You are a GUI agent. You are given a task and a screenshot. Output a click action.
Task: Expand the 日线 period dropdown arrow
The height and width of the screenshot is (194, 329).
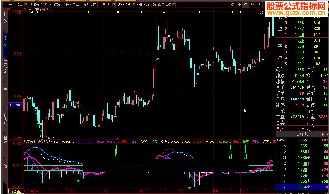pos(114,5)
